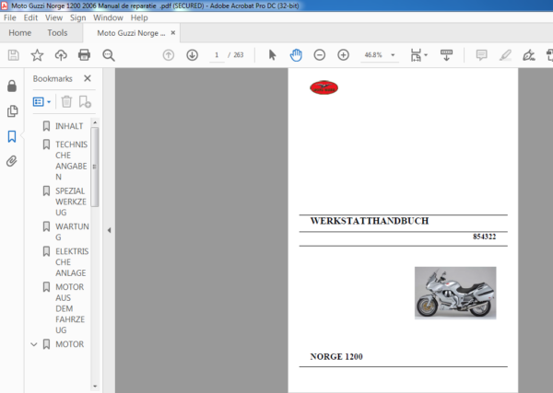Open security lock panel
Screen dimensions: 553x393
12,86
